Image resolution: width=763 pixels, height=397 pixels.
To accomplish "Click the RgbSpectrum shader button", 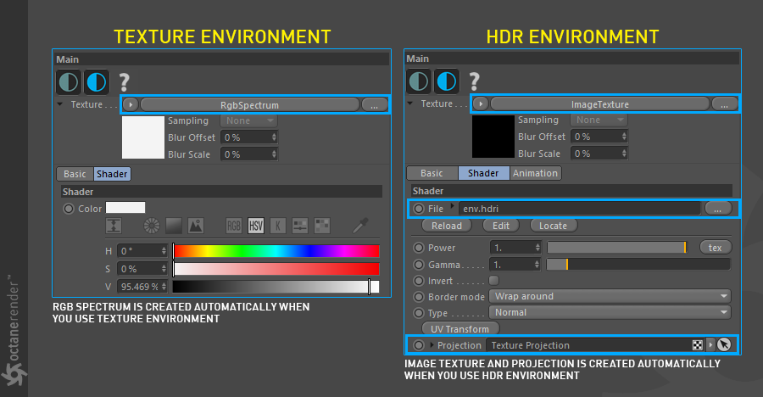I will click(x=249, y=104).
